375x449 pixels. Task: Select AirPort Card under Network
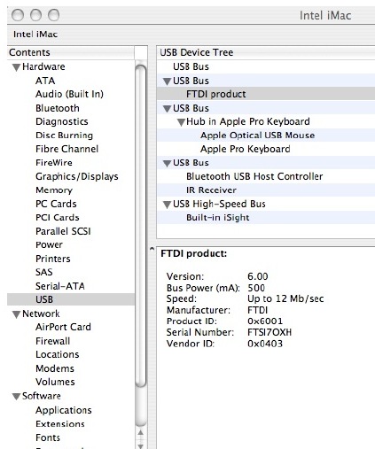click(63, 327)
